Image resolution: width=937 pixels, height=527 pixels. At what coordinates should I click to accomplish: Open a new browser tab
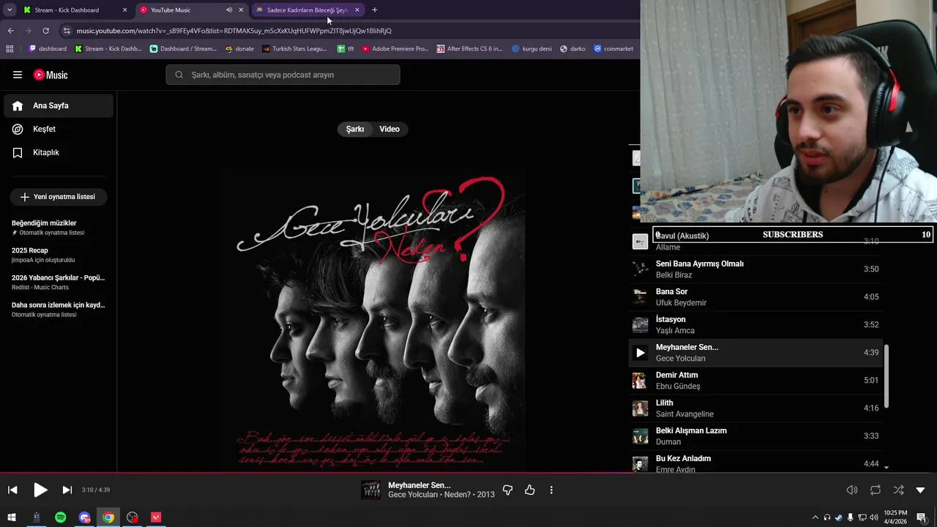coord(375,10)
